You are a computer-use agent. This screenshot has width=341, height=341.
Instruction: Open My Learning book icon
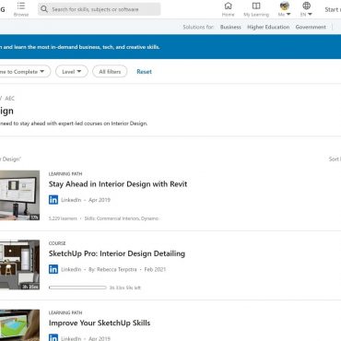point(256,6)
